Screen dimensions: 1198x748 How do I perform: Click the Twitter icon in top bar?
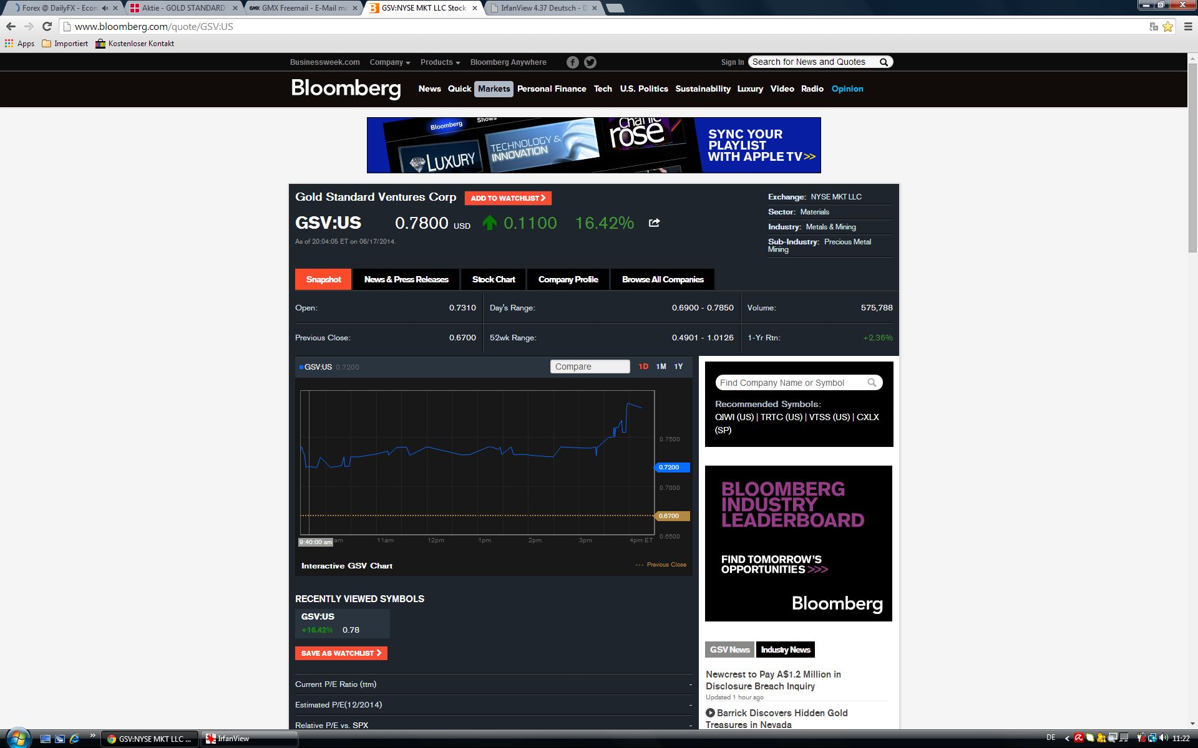pos(590,62)
